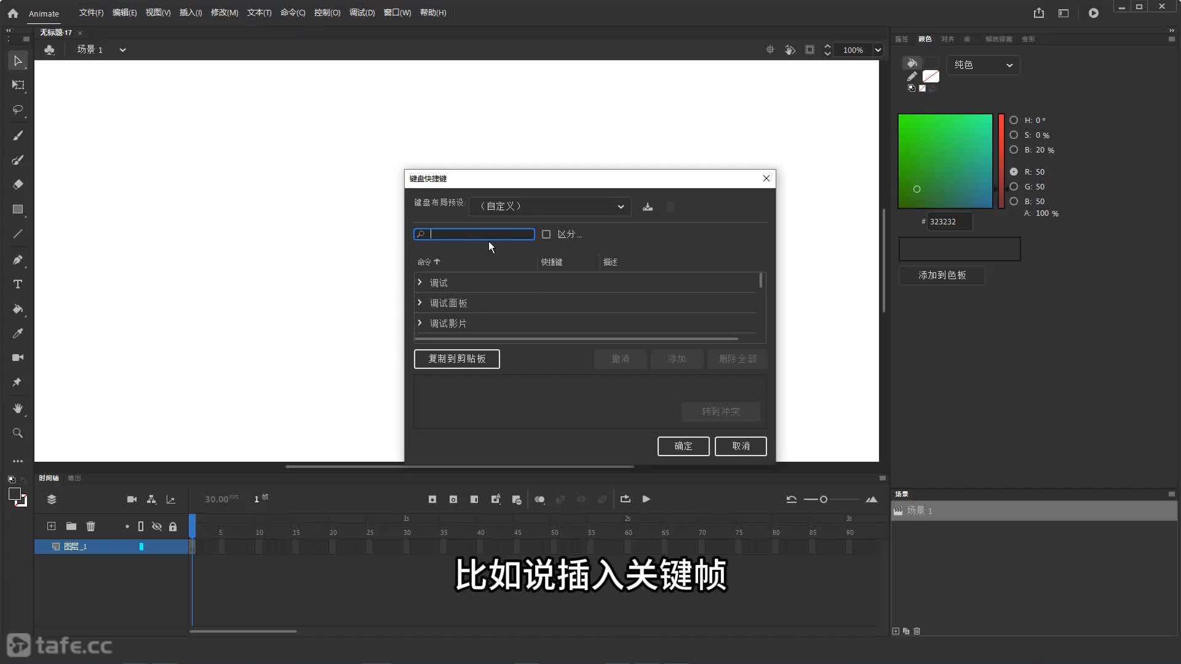Select the Text tool
The height and width of the screenshot is (664, 1181).
click(x=18, y=284)
